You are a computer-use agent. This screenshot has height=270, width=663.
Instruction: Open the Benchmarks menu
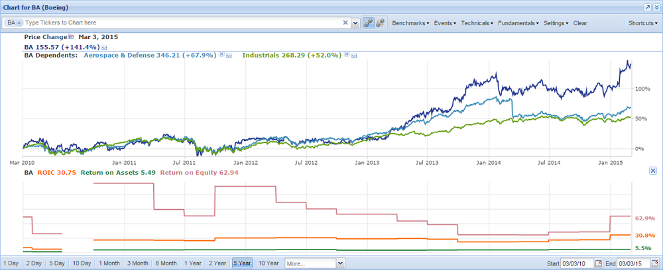(410, 23)
